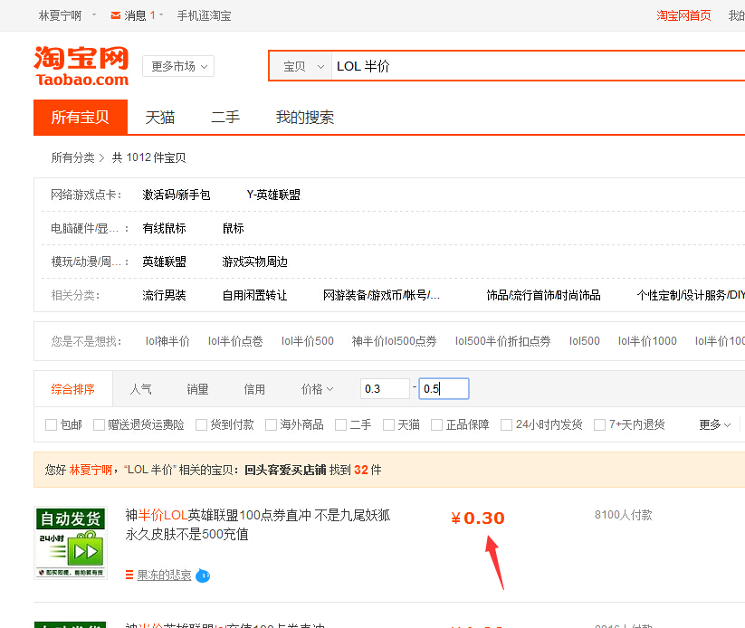Click 8100人付款 sales count
Viewport: 745px width, 628px height.
point(624,515)
